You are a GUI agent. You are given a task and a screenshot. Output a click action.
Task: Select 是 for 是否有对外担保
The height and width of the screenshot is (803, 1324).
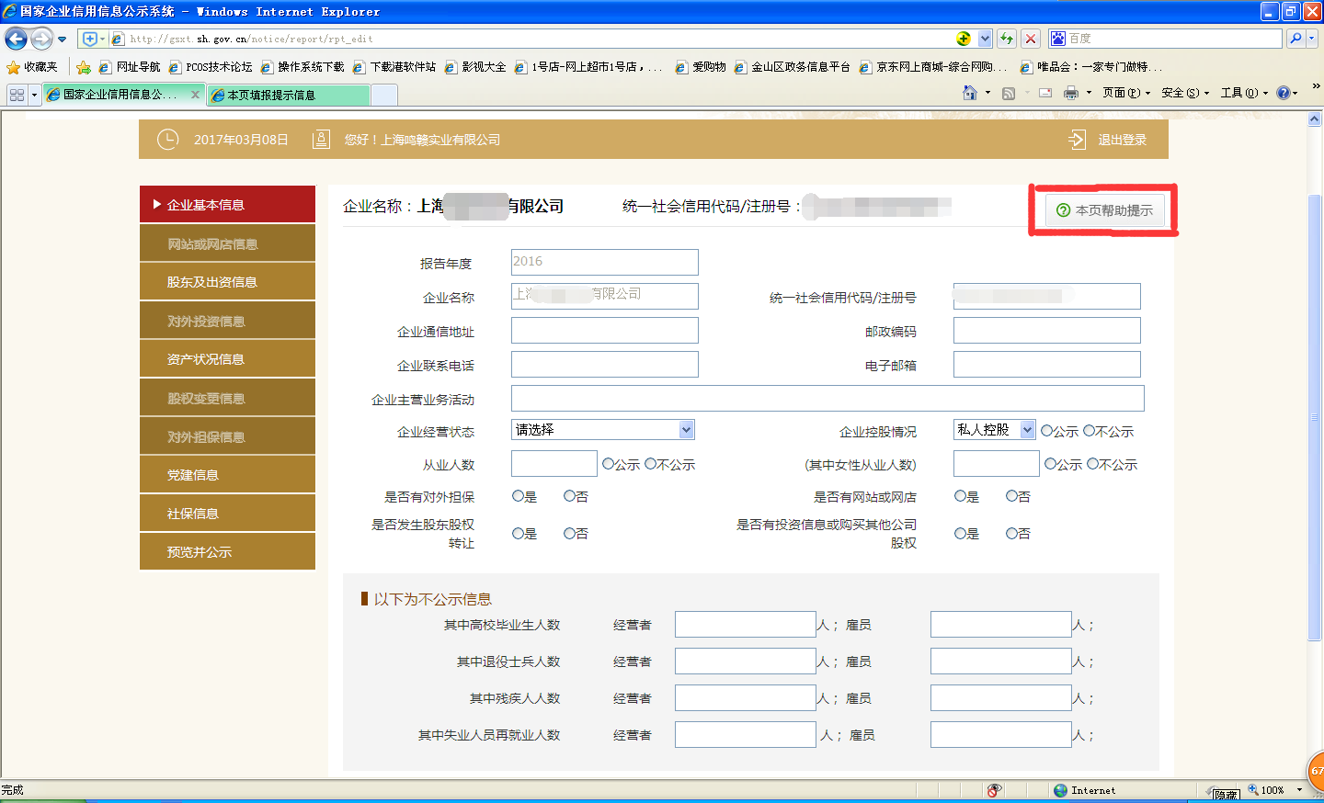[518, 496]
